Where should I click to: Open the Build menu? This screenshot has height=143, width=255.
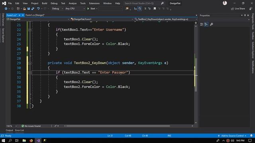[x=44, y=3]
